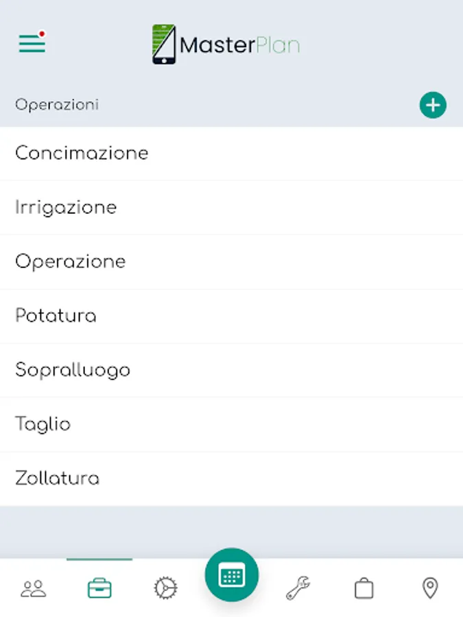Open the people tab icon
Viewport: 463px width, 617px height.
click(33, 588)
